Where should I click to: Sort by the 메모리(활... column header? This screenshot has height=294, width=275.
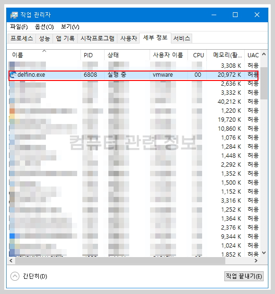click(226, 55)
